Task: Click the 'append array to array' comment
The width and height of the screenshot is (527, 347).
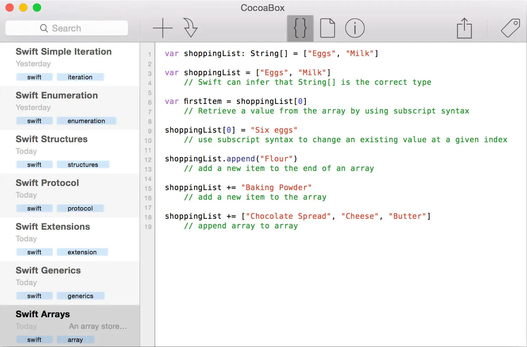Action: click(241, 226)
